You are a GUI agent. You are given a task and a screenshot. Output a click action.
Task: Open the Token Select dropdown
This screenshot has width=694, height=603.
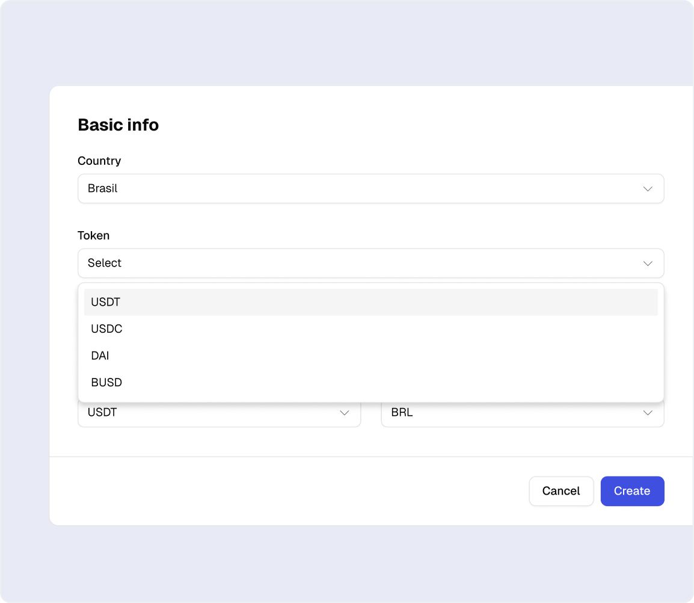(370, 263)
